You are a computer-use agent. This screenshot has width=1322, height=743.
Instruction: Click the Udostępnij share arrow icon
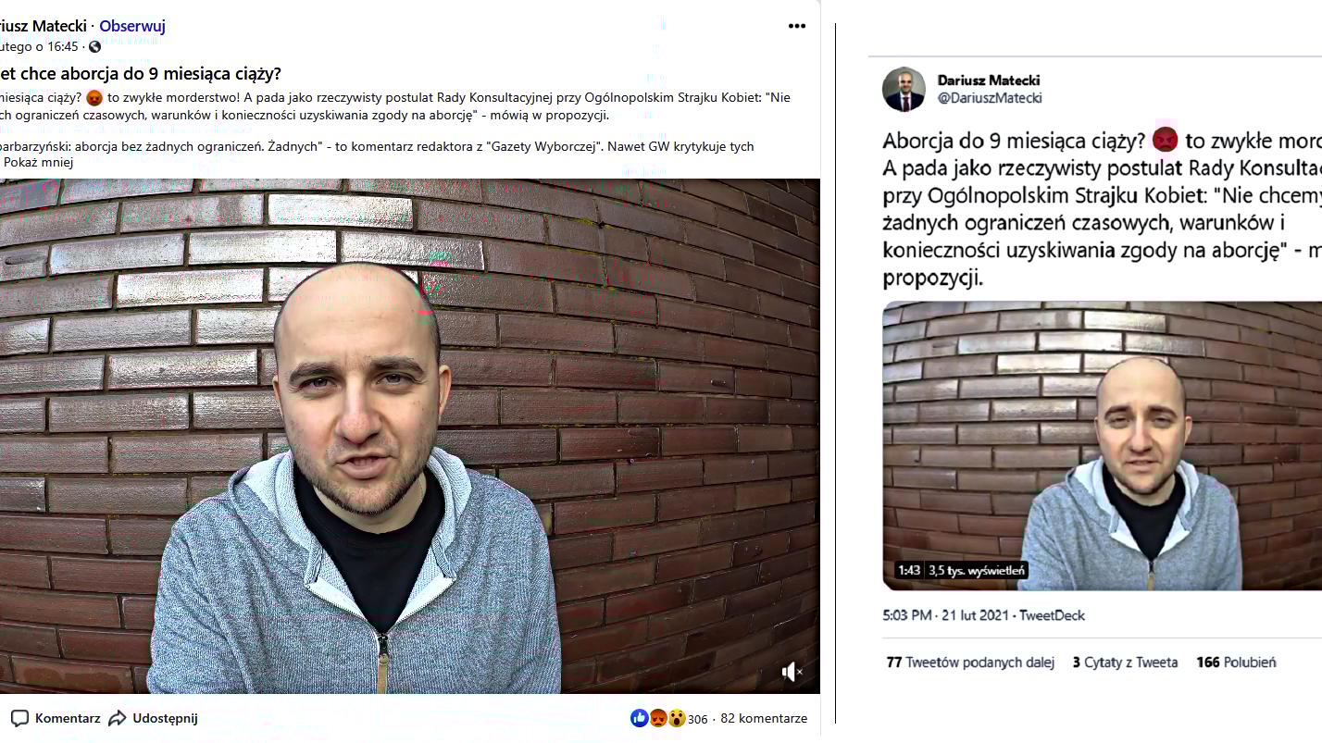click(x=118, y=718)
